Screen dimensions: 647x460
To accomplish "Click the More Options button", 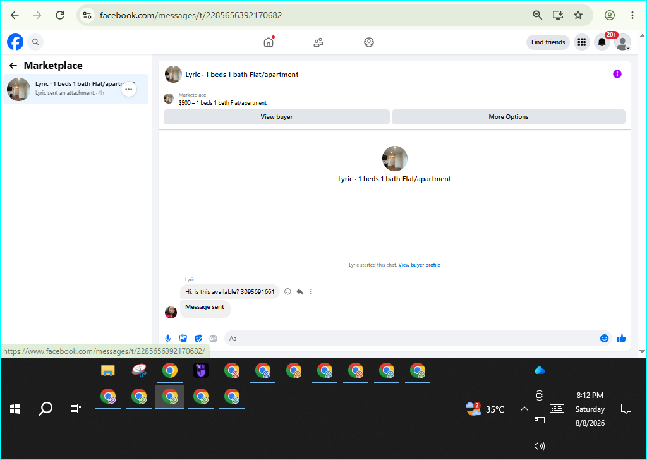I will pyautogui.click(x=509, y=117).
